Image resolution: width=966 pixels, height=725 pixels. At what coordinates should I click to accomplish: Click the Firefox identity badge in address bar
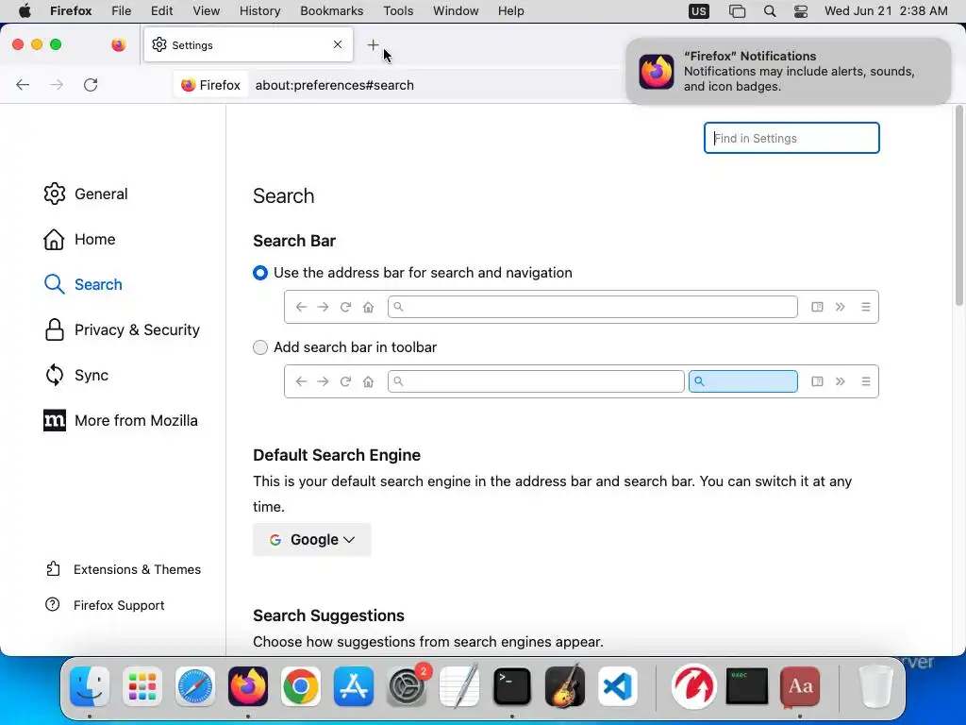(x=210, y=85)
